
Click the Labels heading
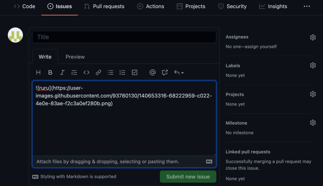tap(233, 66)
